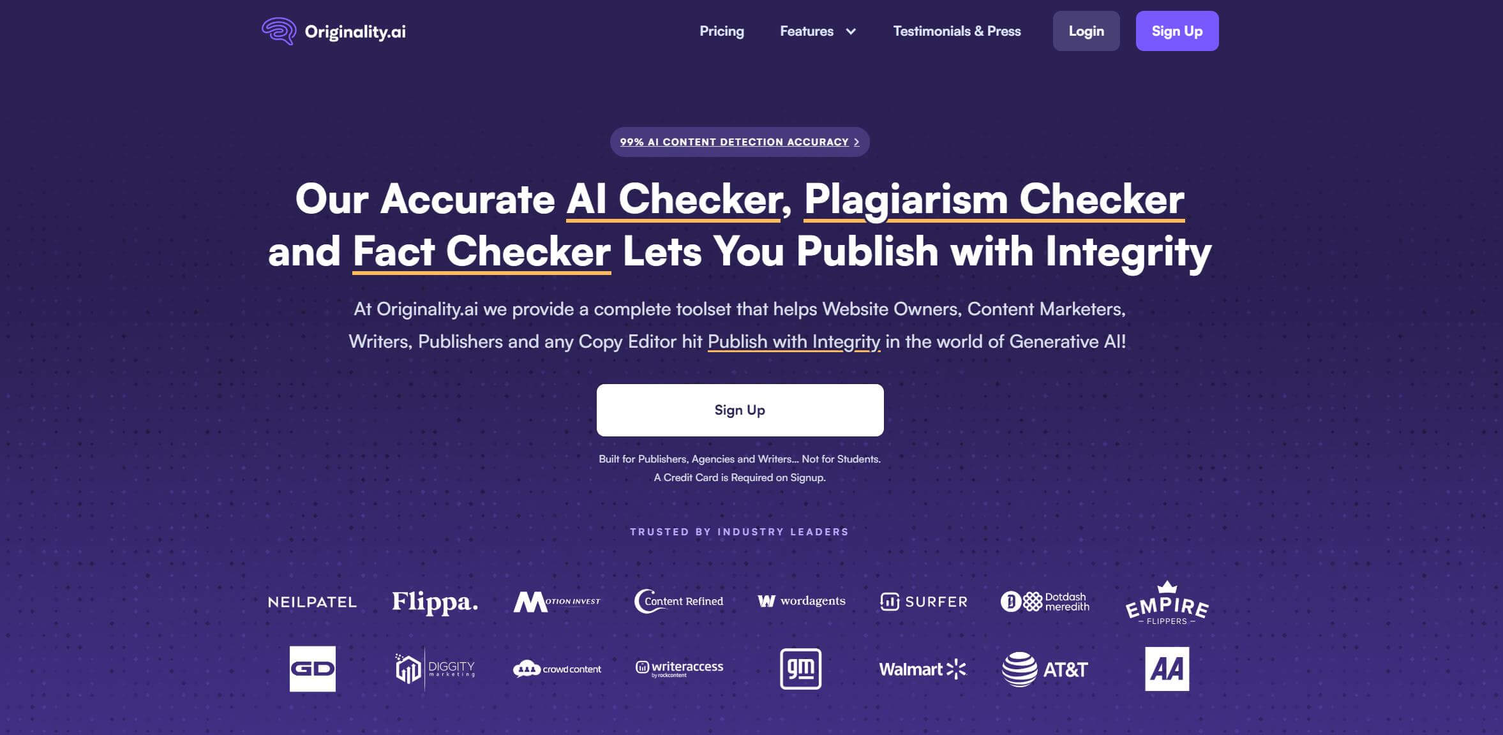Click the Dotdash Meredith partner logo
This screenshot has width=1503, height=735.
(1045, 601)
